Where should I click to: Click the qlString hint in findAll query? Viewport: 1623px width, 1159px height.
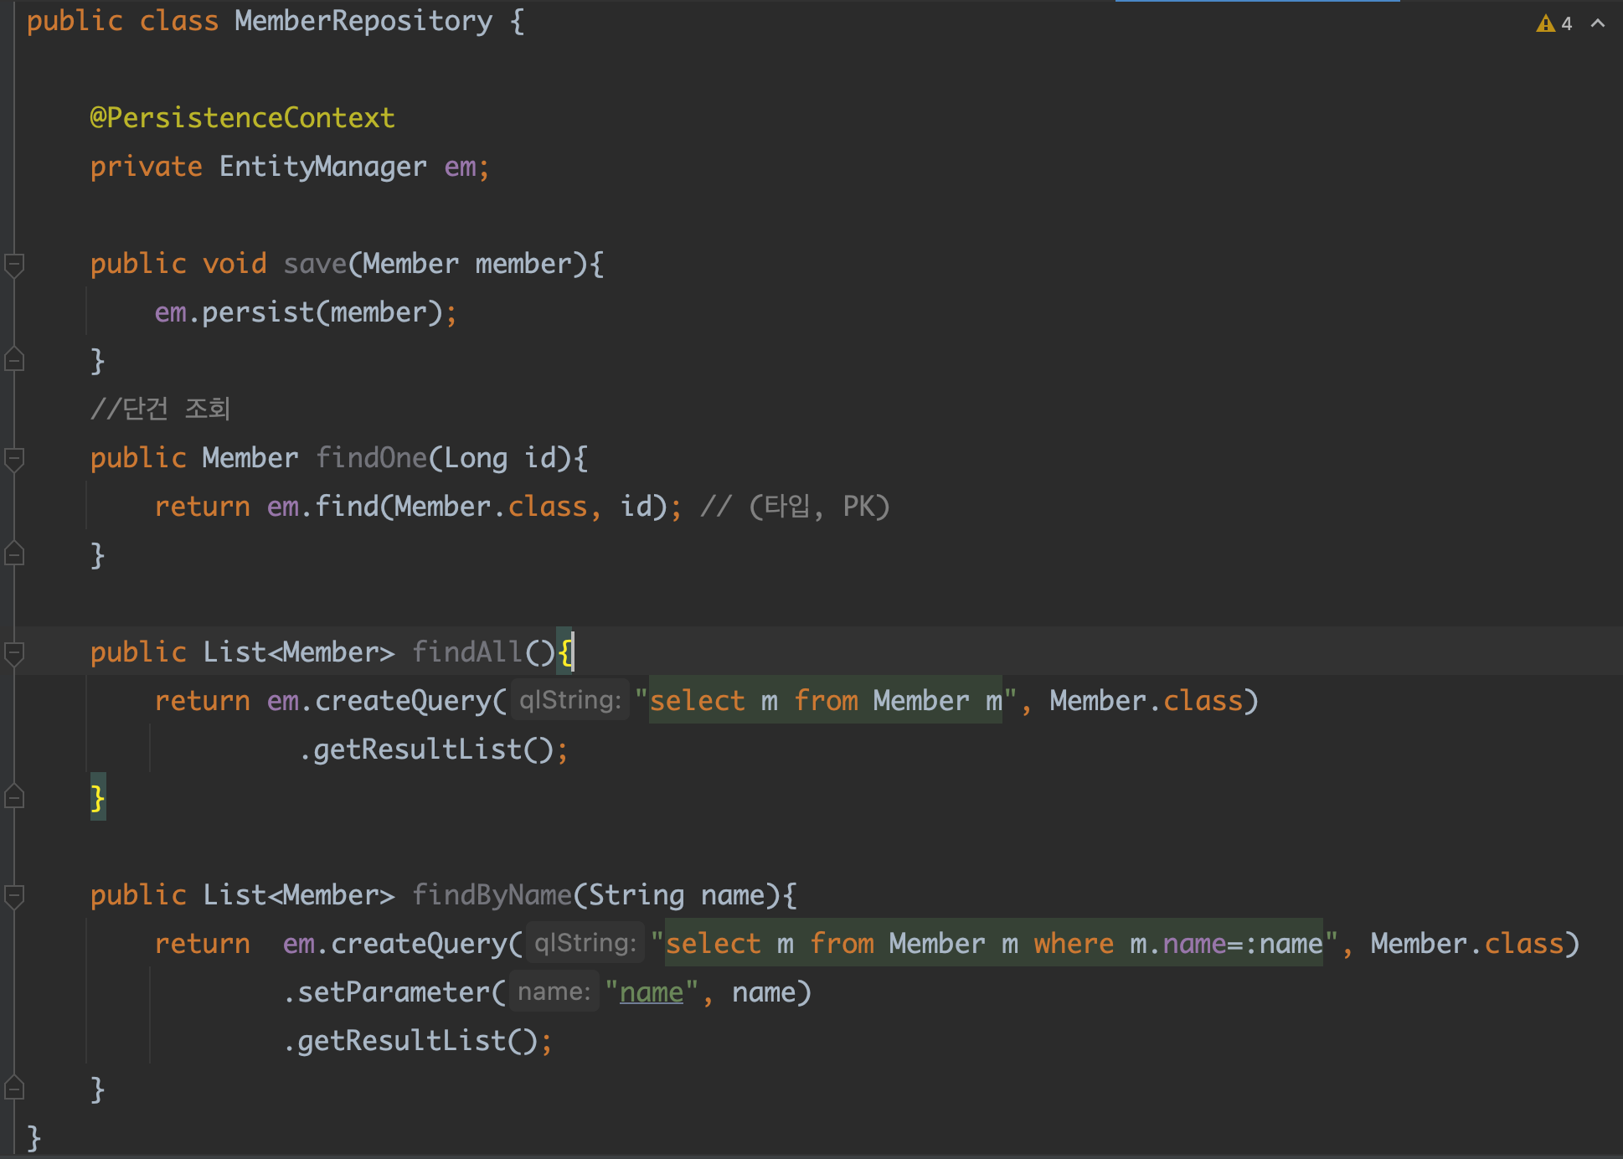570,700
